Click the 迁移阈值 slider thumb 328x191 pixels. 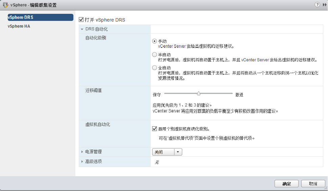[x=198, y=94]
